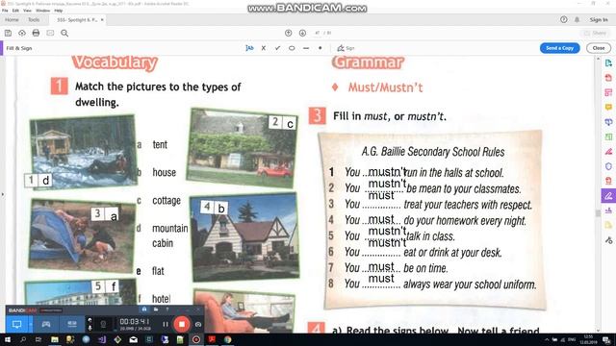Viewport: 616px width, 346px height.
Task: Open Export PDF tool in right sidebar
Action: pyautogui.click(x=608, y=63)
